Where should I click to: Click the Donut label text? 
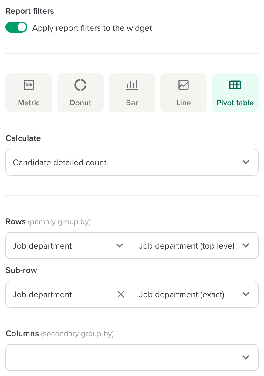(80, 103)
